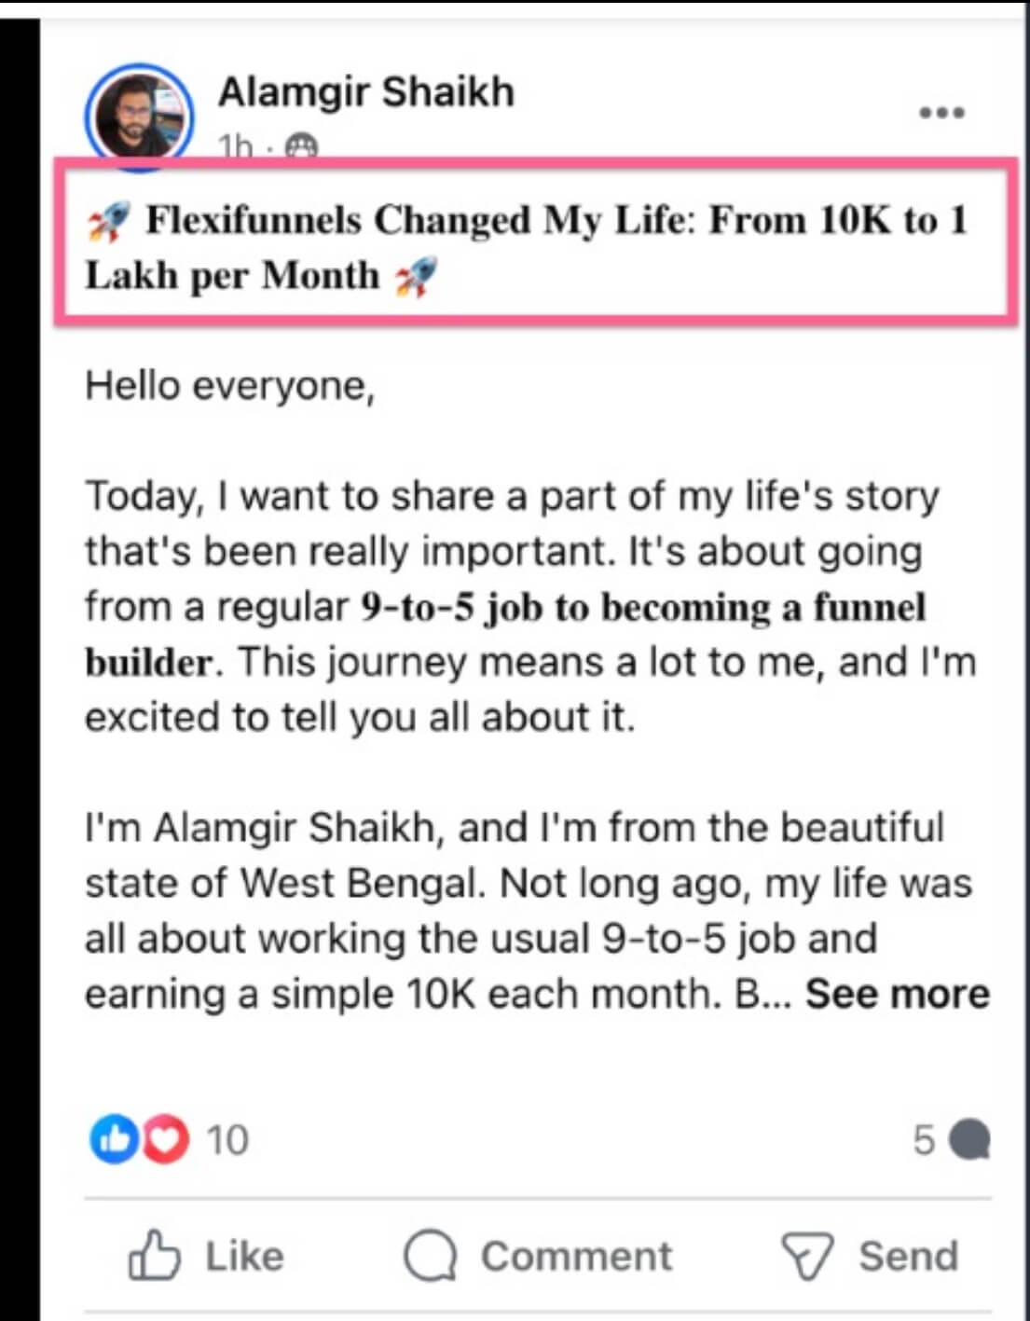Screen dimensions: 1030x1321
Task: Click the speech bubble Comment icon
Action: pyautogui.click(x=430, y=1256)
